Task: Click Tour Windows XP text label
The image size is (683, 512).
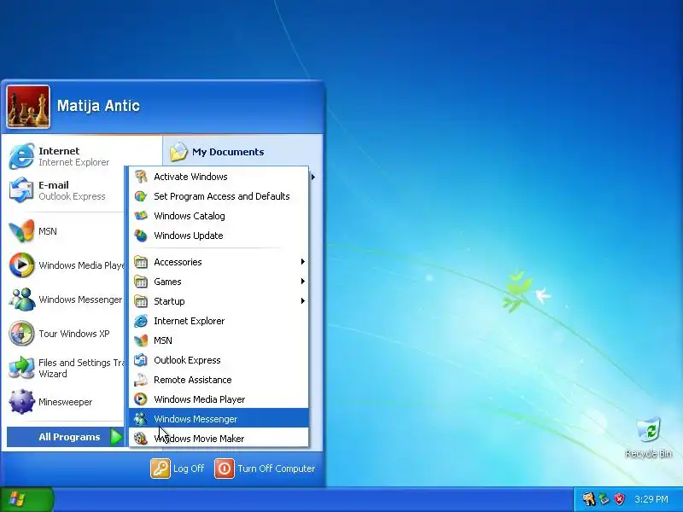Action: [x=74, y=334]
